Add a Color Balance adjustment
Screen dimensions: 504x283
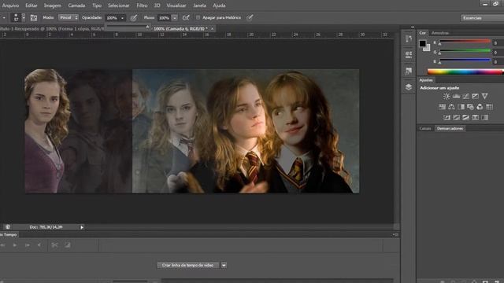point(451,107)
